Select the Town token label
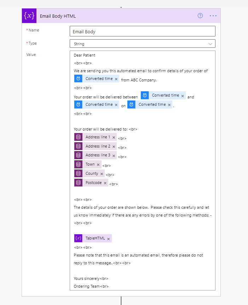 click(x=90, y=165)
